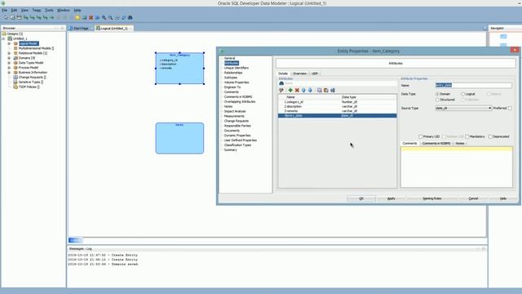Image resolution: width=522 pixels, height=294 pixels.
Task: Move the attribute up with the blue arrow
Action: (x=303, y=91)
